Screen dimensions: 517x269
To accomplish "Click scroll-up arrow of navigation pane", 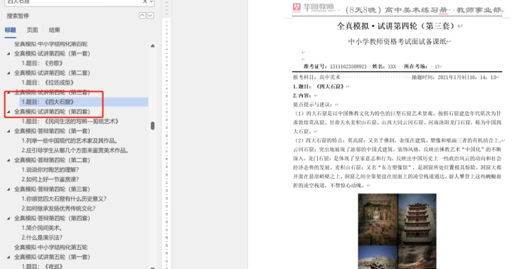I will point(152,46).
